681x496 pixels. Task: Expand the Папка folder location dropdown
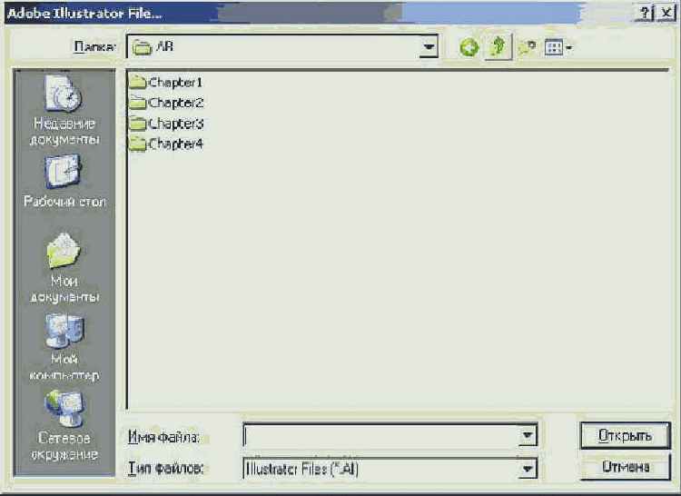[429, 46]
